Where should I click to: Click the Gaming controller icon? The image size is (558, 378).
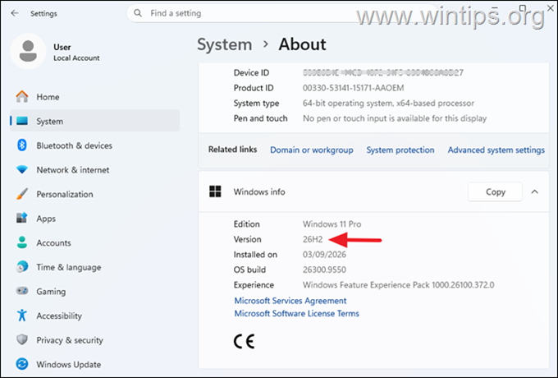coord(22,291)
